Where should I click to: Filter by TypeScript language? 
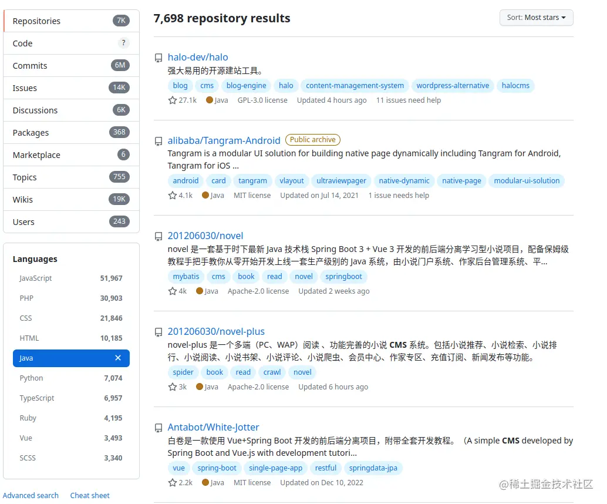(x=71, y=398)
